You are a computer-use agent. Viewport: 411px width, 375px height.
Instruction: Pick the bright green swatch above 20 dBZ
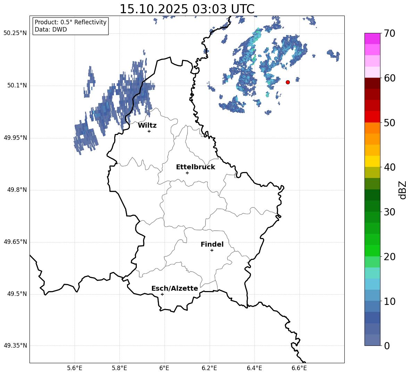tap(372, 250)
